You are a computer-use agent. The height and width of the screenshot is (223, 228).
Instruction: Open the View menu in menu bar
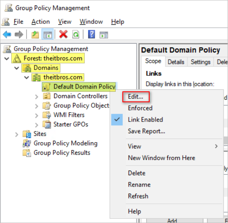coord(65,22)
